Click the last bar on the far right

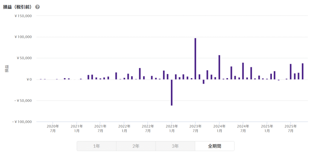coord(303,71)
